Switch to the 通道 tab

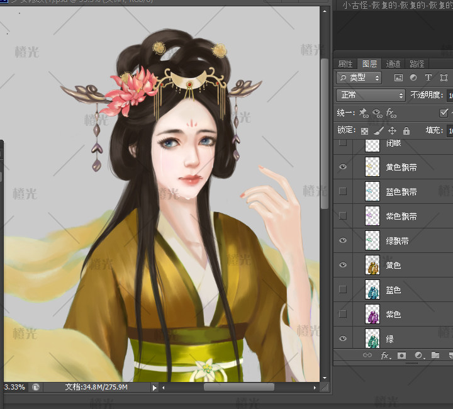(x=393, y=64)
